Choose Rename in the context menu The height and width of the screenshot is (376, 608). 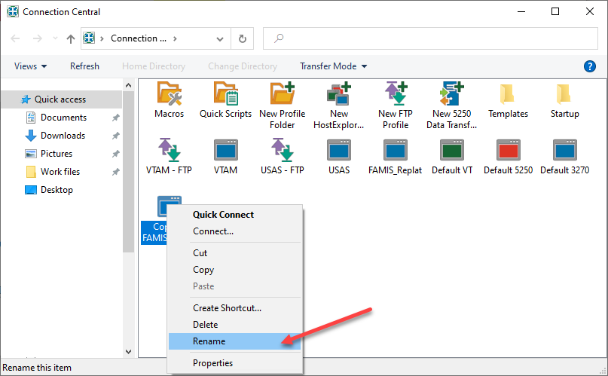tap(234, 341)
